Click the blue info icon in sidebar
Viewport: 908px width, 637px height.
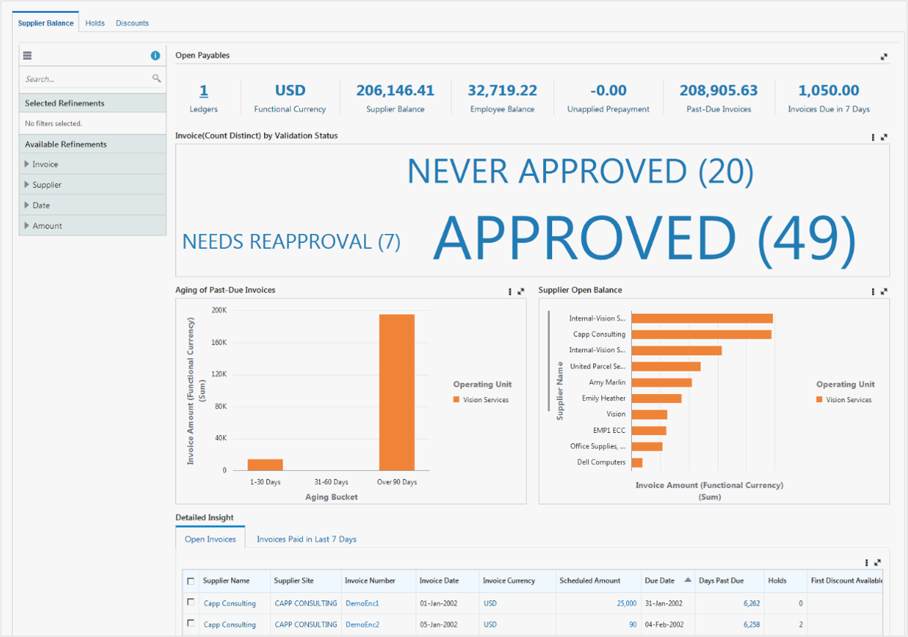[x=156, y=55]
